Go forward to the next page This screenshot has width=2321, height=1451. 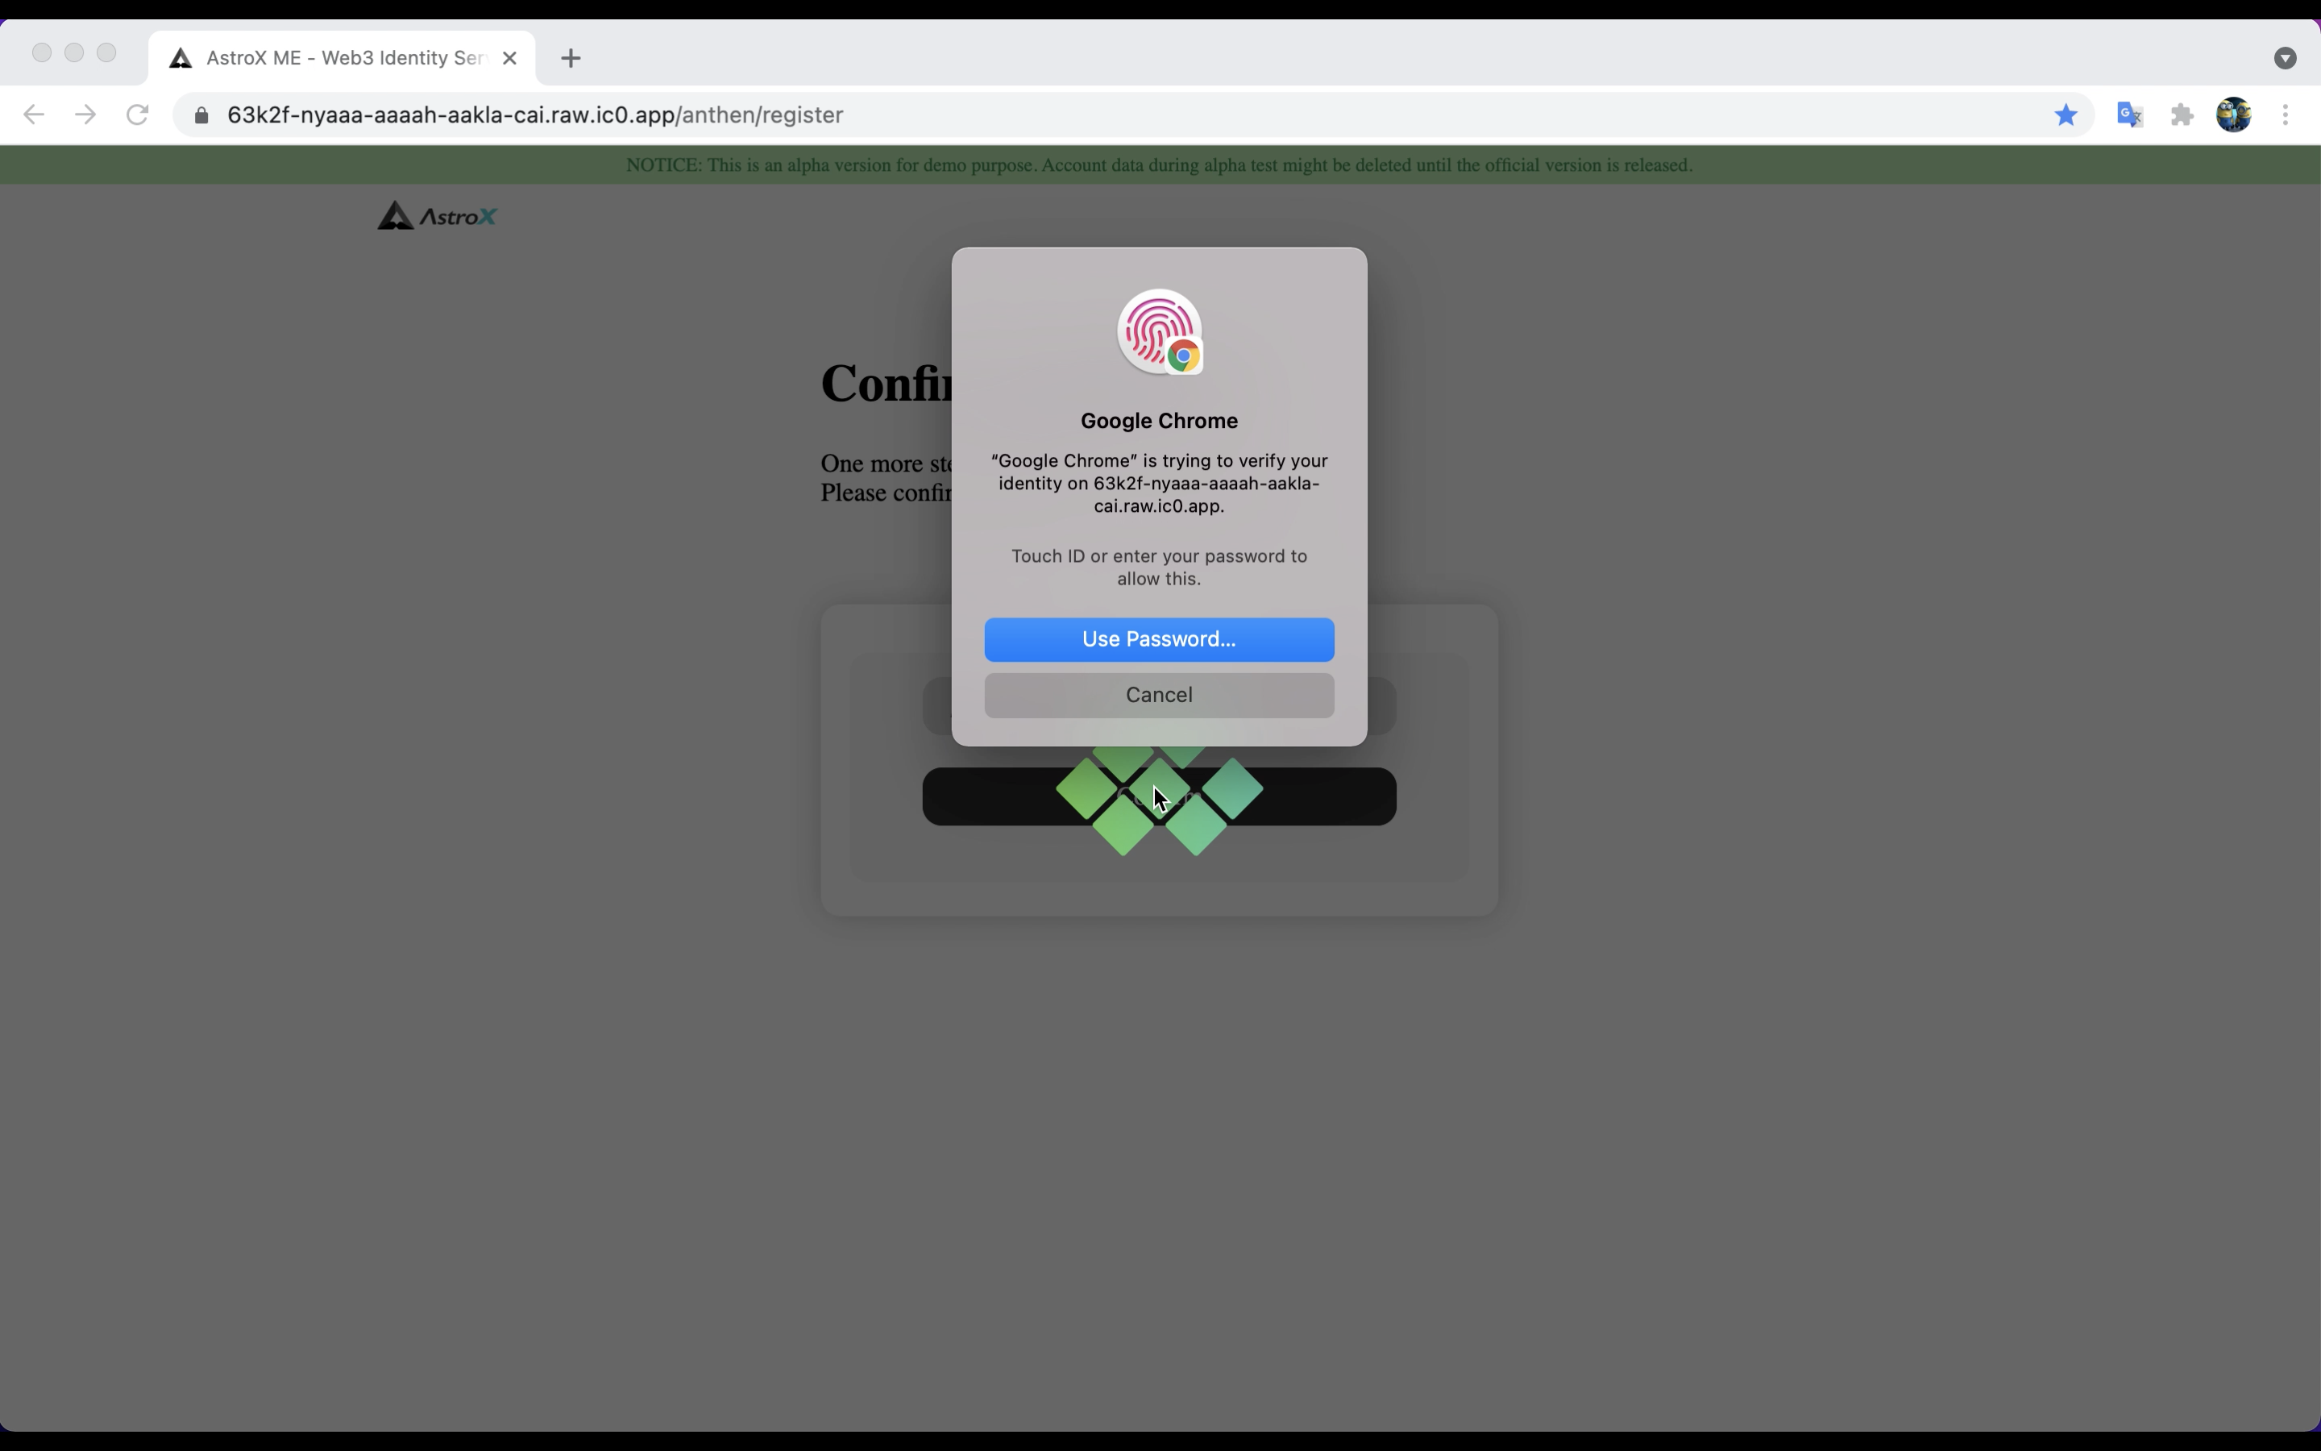(x=85, y=115)
